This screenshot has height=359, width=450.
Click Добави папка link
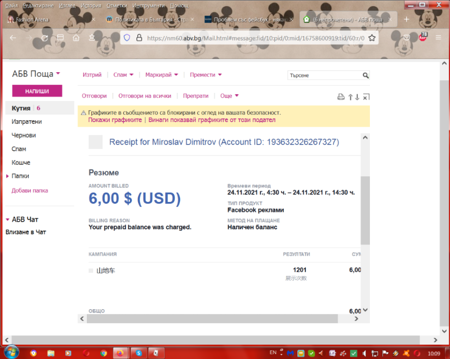(x=30, y=191)
